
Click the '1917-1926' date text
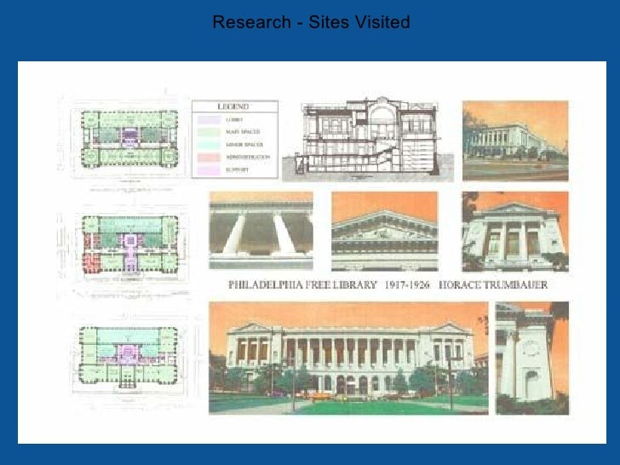407,284
